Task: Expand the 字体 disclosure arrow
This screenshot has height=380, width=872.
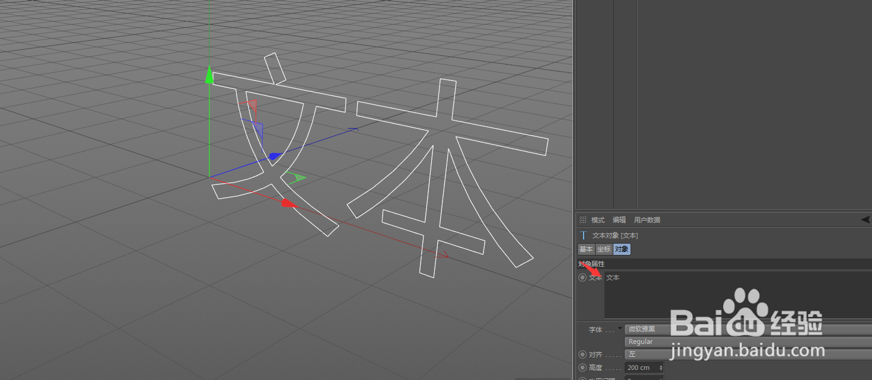Action: (620, 328)
